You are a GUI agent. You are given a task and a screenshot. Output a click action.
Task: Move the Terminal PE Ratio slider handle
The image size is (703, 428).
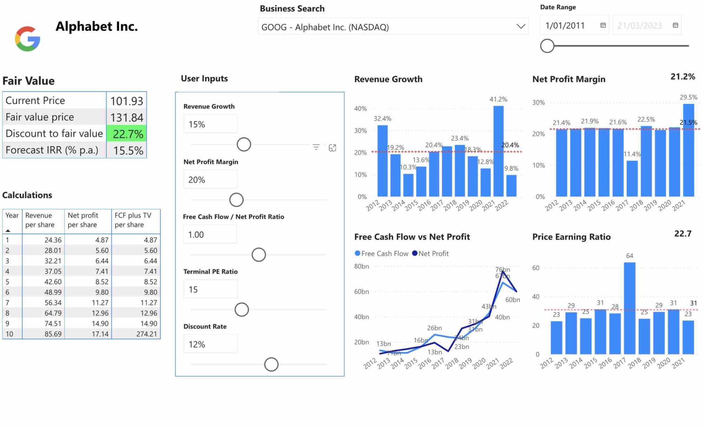(241, 310)
